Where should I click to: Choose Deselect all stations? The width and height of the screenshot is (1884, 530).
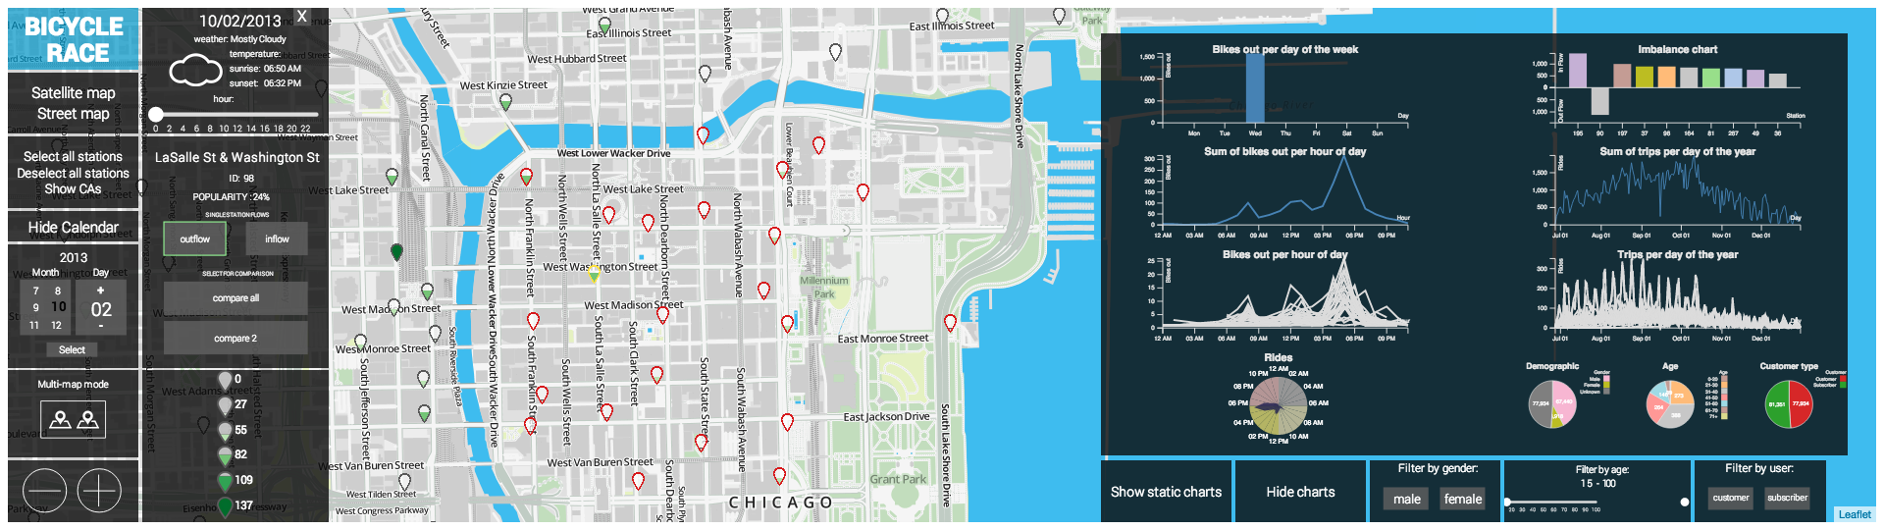point(73,173)
